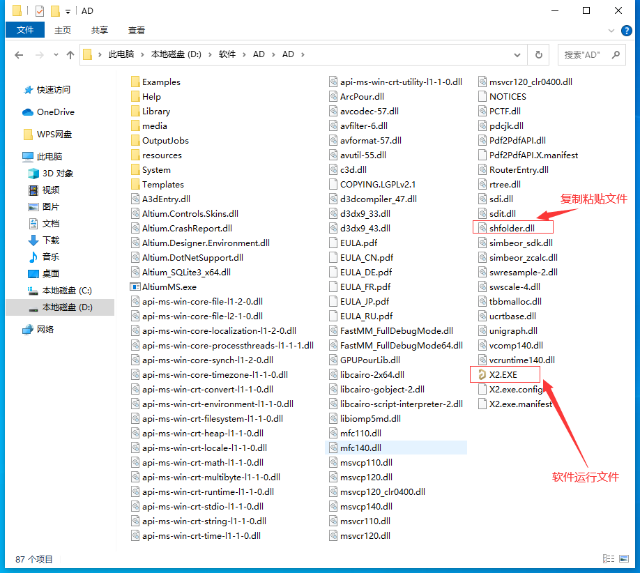The height and width of the screenshot is (573, 640).
Task: Switch to large icons view layout
Action: point(624,559)
